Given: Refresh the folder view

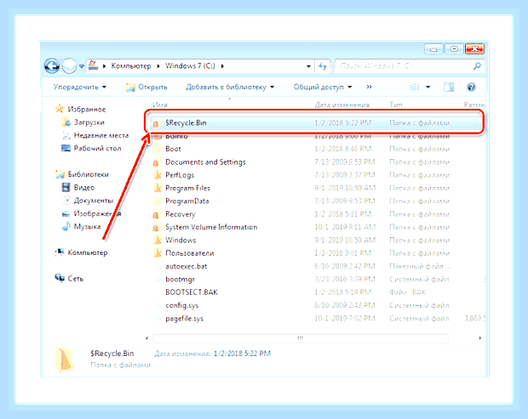Looking at the screenshot, I should point(323,66).
